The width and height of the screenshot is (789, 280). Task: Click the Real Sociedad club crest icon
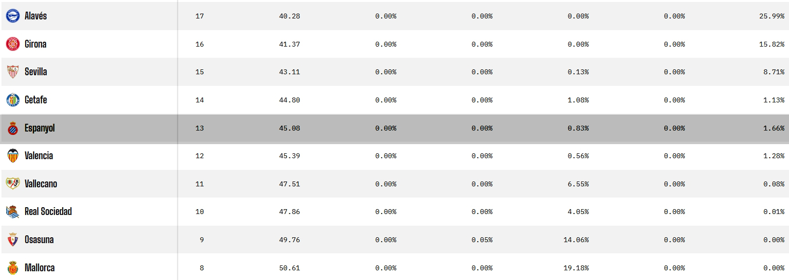tap(12, 212)
